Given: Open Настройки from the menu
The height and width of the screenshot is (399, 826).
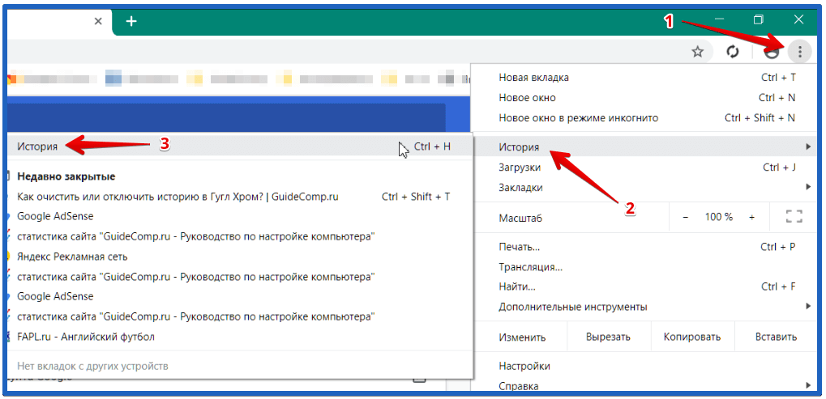Looking at the screenshot, I should pyautogui.click(x=644, y=366).
